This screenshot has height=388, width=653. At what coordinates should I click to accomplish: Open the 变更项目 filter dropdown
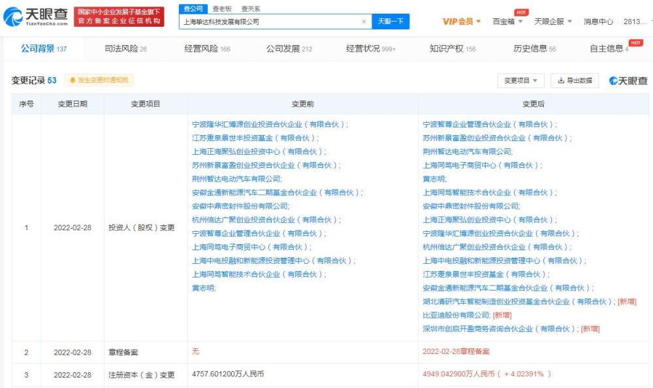pyautogui.click(x=519, y=80)
